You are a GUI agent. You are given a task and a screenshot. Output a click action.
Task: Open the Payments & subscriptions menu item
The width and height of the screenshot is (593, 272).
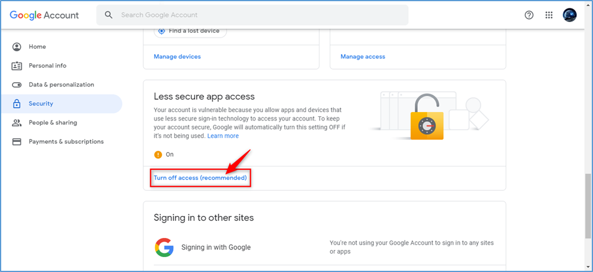(66, 142)
